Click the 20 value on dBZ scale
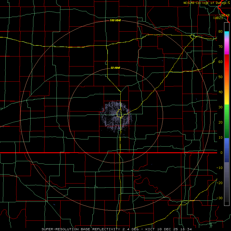231x231 pixels. (220, 122)
